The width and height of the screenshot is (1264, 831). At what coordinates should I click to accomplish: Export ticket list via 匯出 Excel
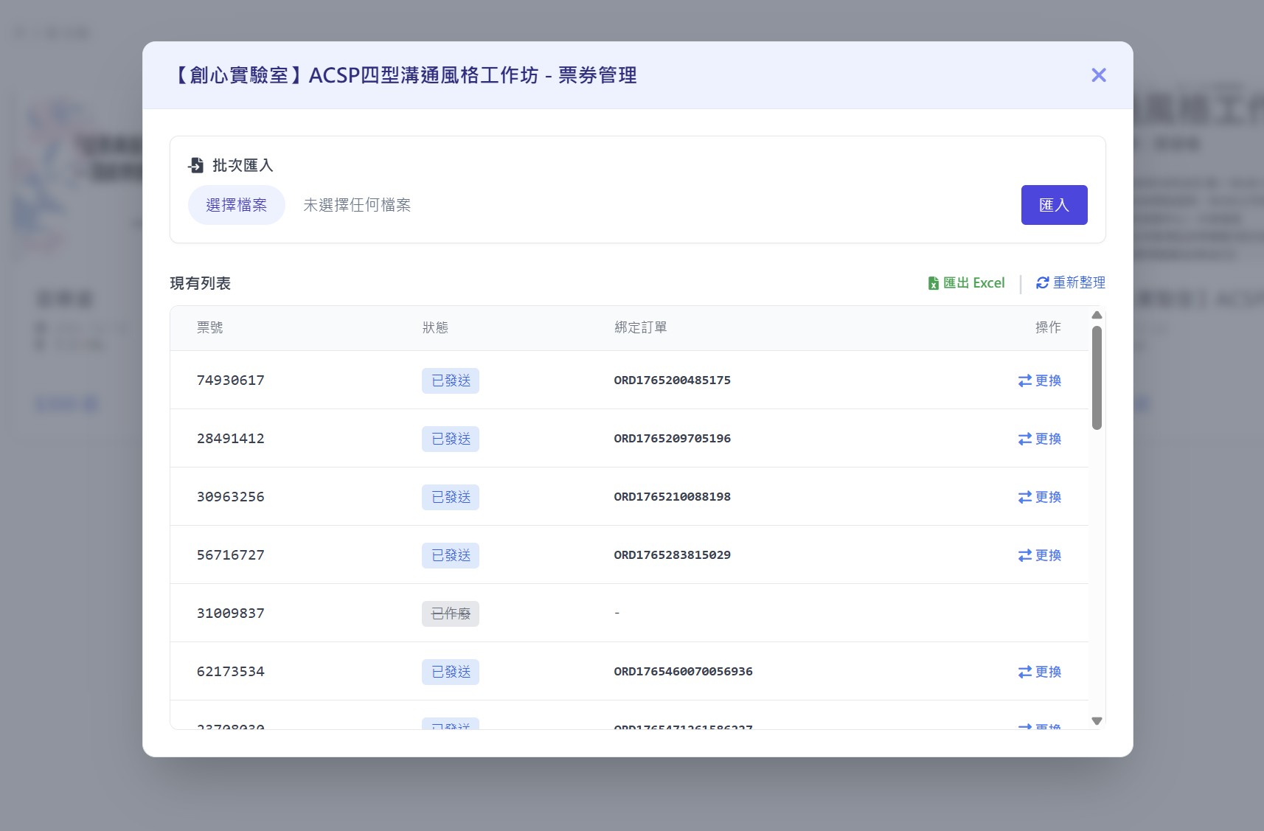973,283
